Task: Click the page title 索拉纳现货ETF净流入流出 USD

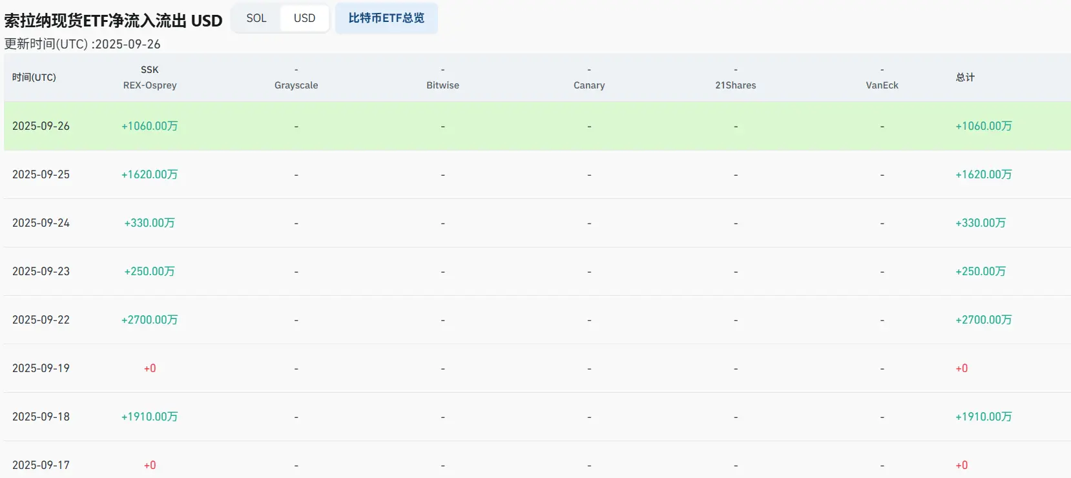Action: (x=114, y=21)
